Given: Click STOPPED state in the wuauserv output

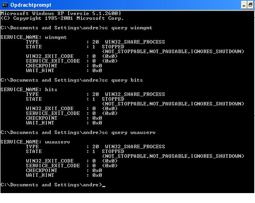Looking at the screenshot, I should click(x=113, y=151).
